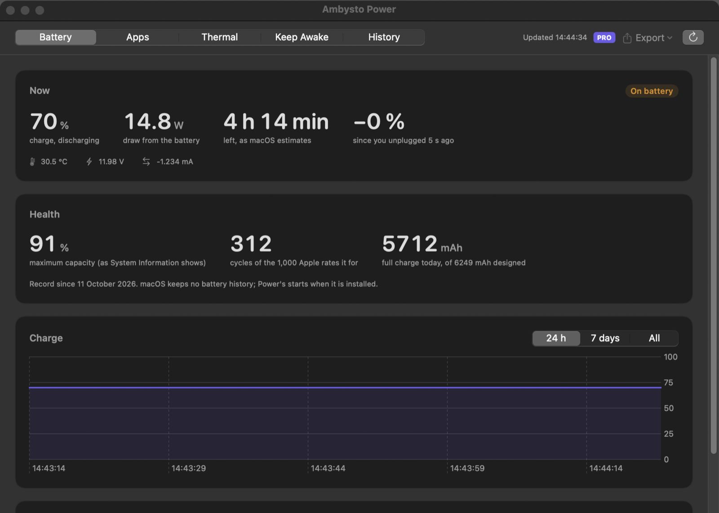Click the lightning bolt voltage icon
This screenshot has width=719, height=513.
(89, 162)
